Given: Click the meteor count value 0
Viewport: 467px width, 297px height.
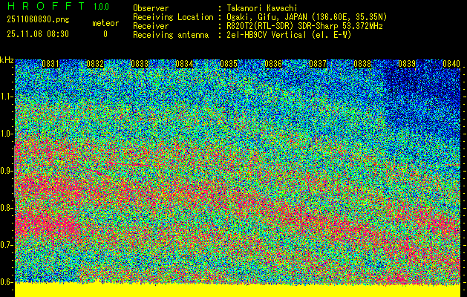Looking at the screenshot, I should pos(105,34).
